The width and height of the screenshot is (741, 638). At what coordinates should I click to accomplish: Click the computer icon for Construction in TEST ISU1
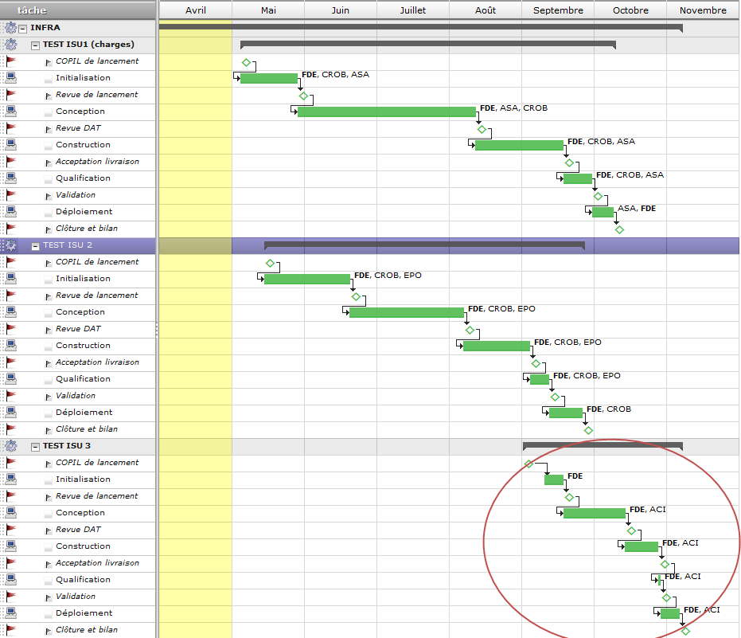click(x=11, y=145)
